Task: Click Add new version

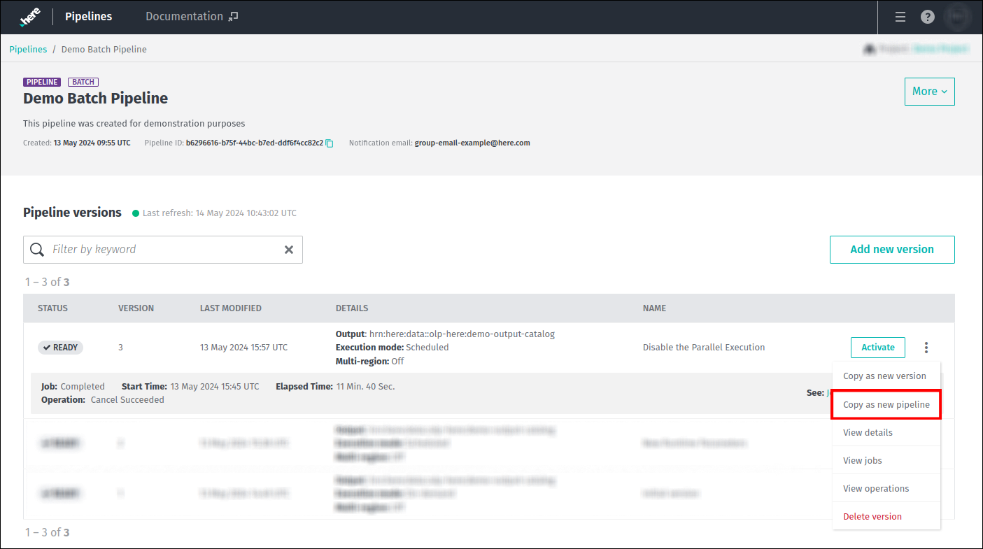Action: [892, 249]
